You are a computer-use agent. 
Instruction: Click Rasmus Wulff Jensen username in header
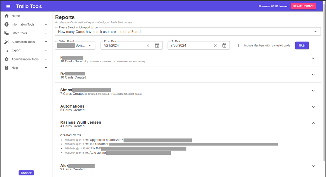point(273,7)
